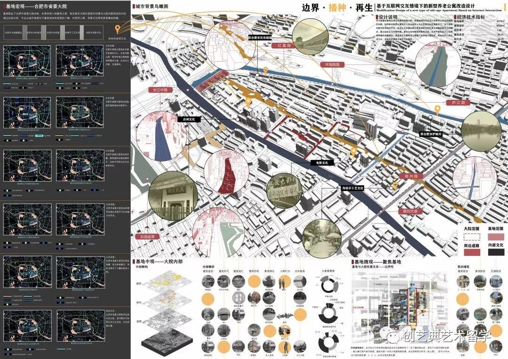Screen dimensions: 508x359
Task: Select the 内外联系 column header
Action: [300, 271]
